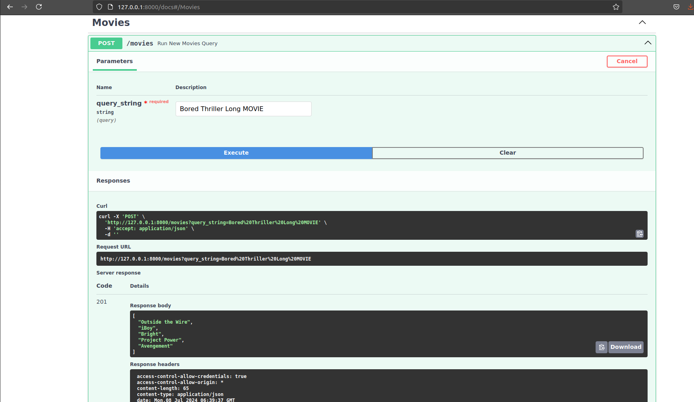Image resolution: width=694 pixels, height=402 pixels.
Task: Click "iBoy" in response body
Action: coord(147,328)
